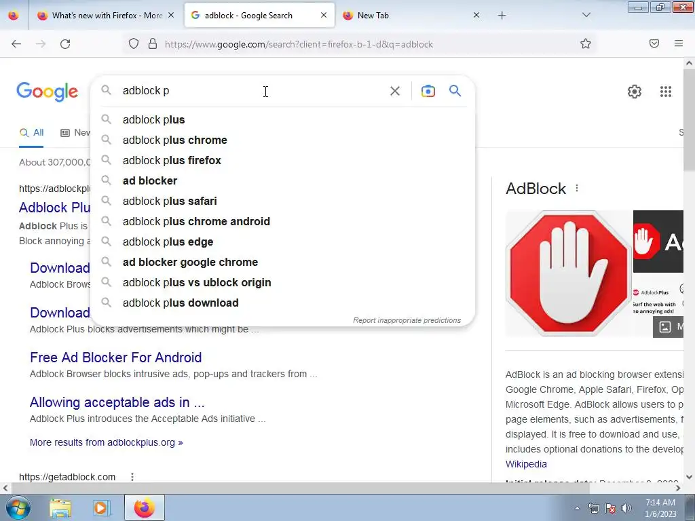Screen dimensions: 695x521
Task: Click "More results from adblockplus.org" link
Action: click(107, 442)
